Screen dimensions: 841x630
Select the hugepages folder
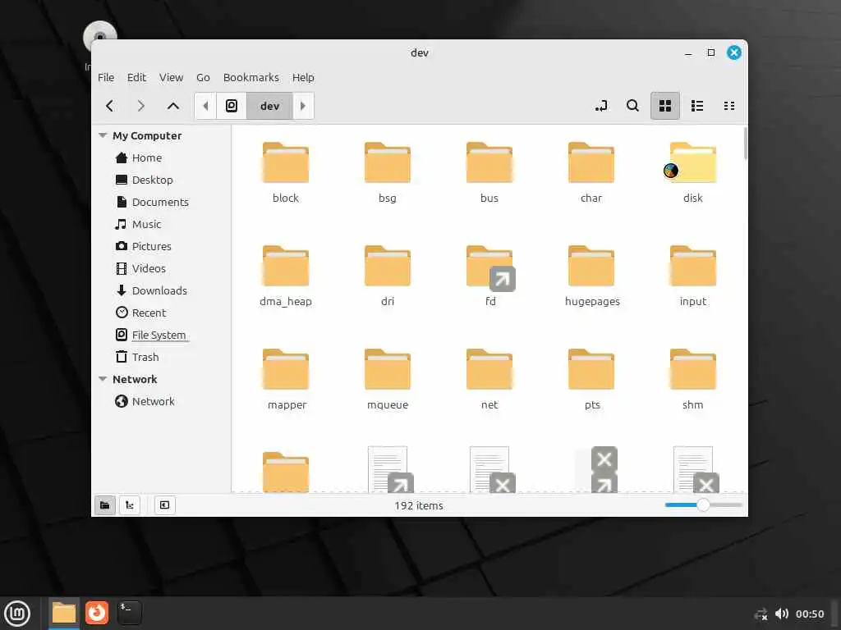(592, 276)
